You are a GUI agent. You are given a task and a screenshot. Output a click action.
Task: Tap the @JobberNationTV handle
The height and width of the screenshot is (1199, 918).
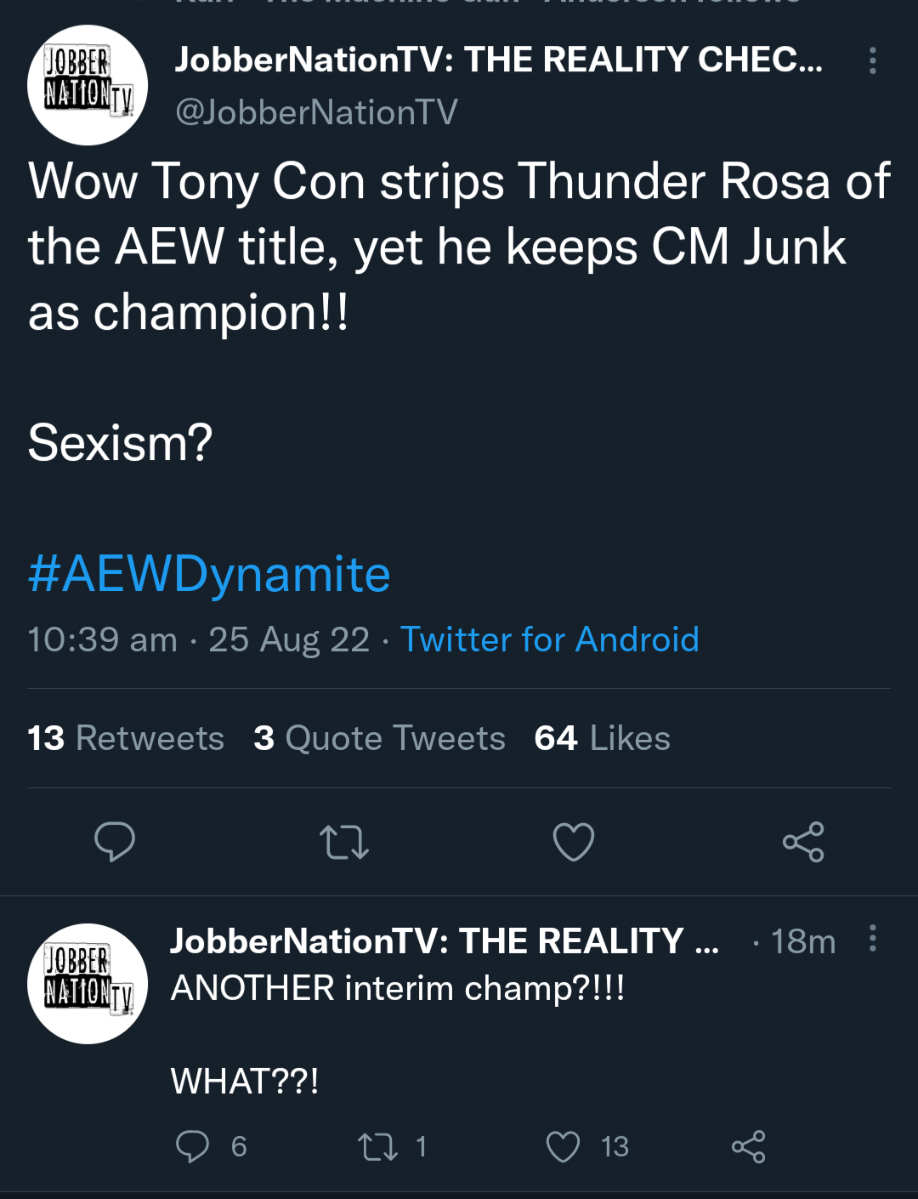316,112
